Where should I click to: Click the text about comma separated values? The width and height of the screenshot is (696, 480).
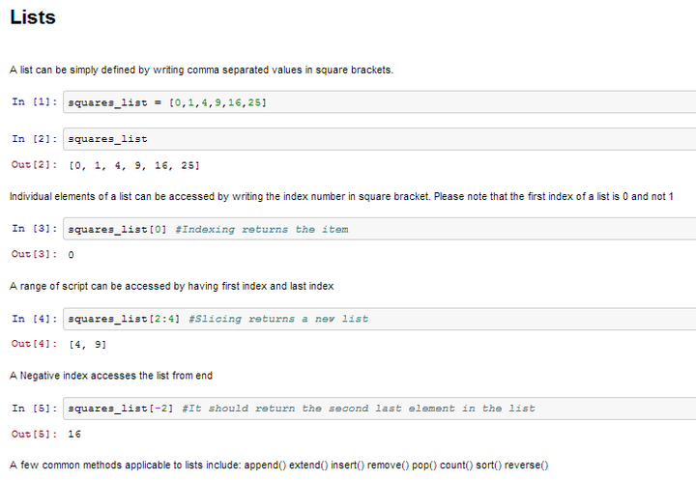201,71
